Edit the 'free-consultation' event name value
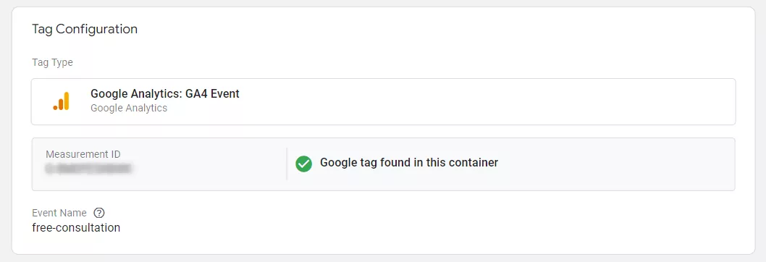 (x=76, y=228)
